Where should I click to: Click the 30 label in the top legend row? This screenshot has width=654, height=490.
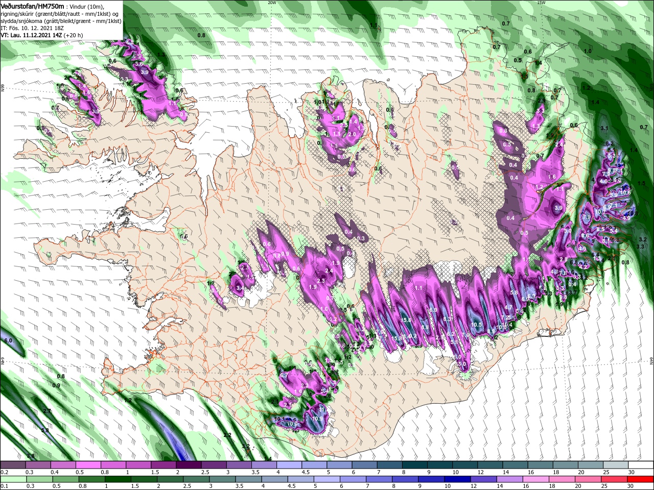coord(632,472)
